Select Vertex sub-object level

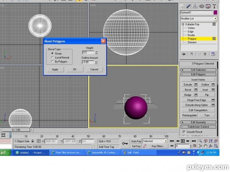tap(191, 28)
